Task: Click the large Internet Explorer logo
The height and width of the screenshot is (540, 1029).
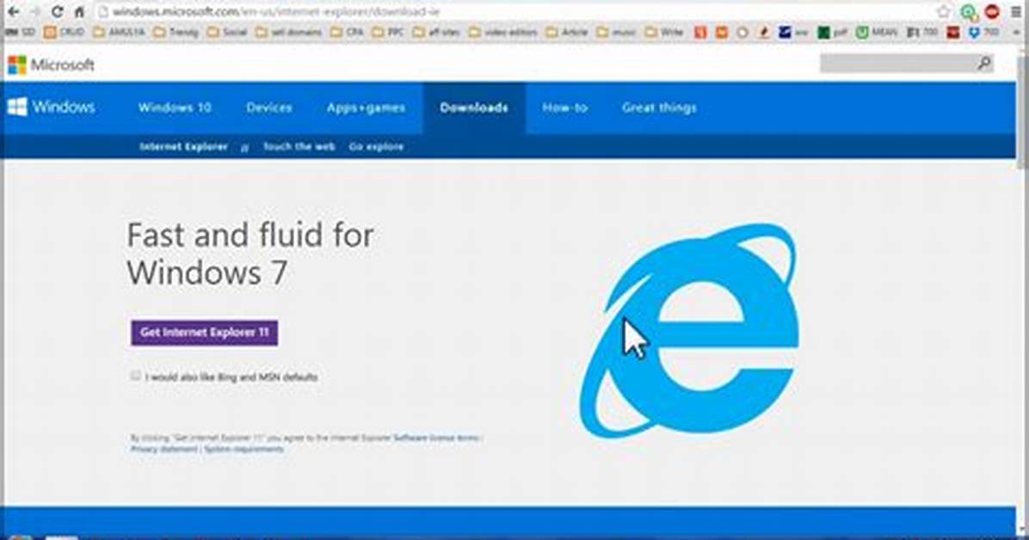Action: tap(689, 331)
